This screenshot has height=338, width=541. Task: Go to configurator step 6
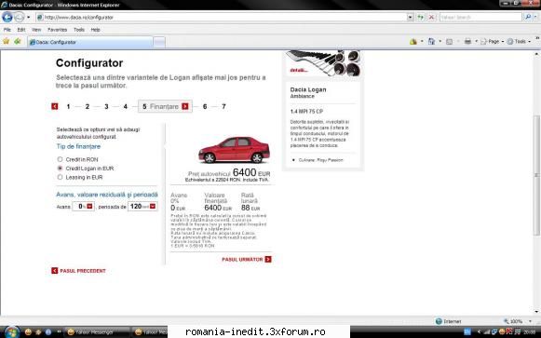coord(205,106)
